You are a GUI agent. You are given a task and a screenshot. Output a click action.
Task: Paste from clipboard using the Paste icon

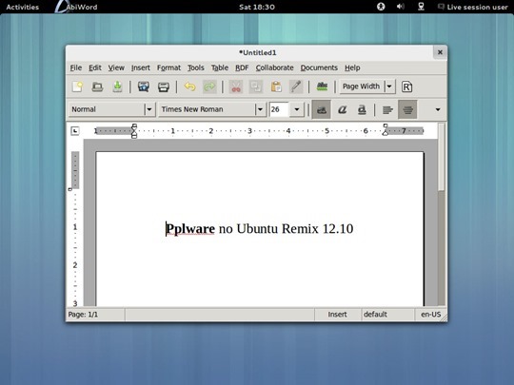[x=276, y=87]
